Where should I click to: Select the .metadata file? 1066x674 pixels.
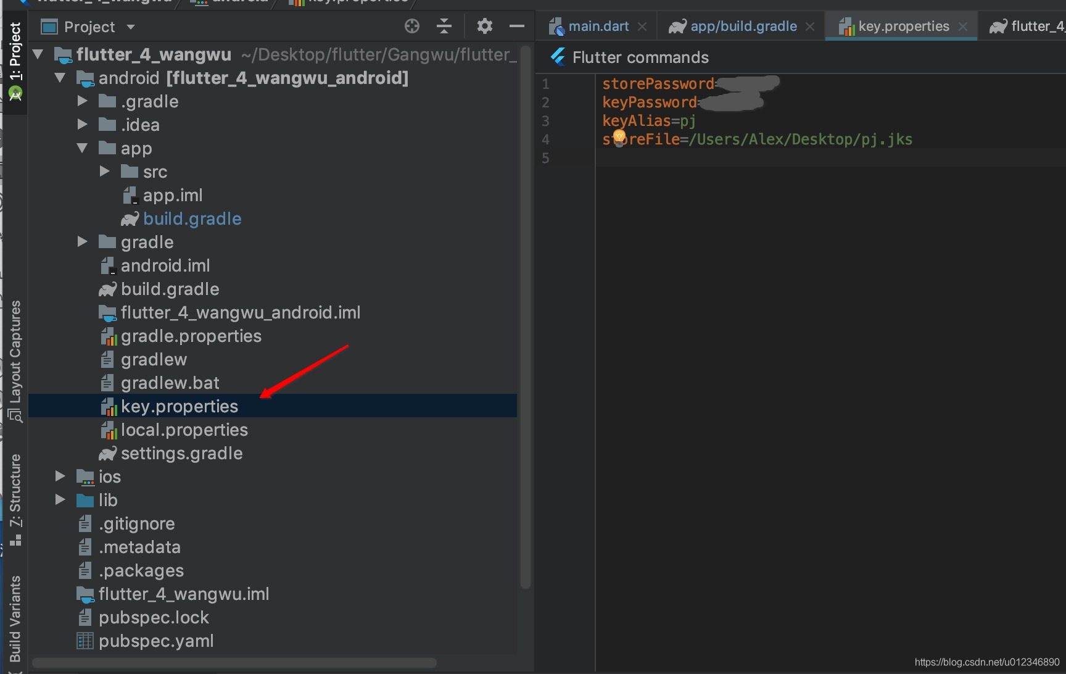(140, 547)
